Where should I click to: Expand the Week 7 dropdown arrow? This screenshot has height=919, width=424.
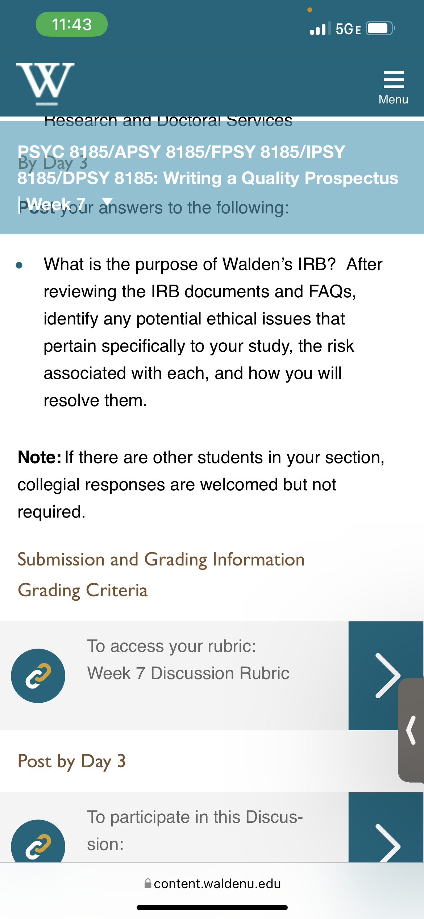[107, 203]
